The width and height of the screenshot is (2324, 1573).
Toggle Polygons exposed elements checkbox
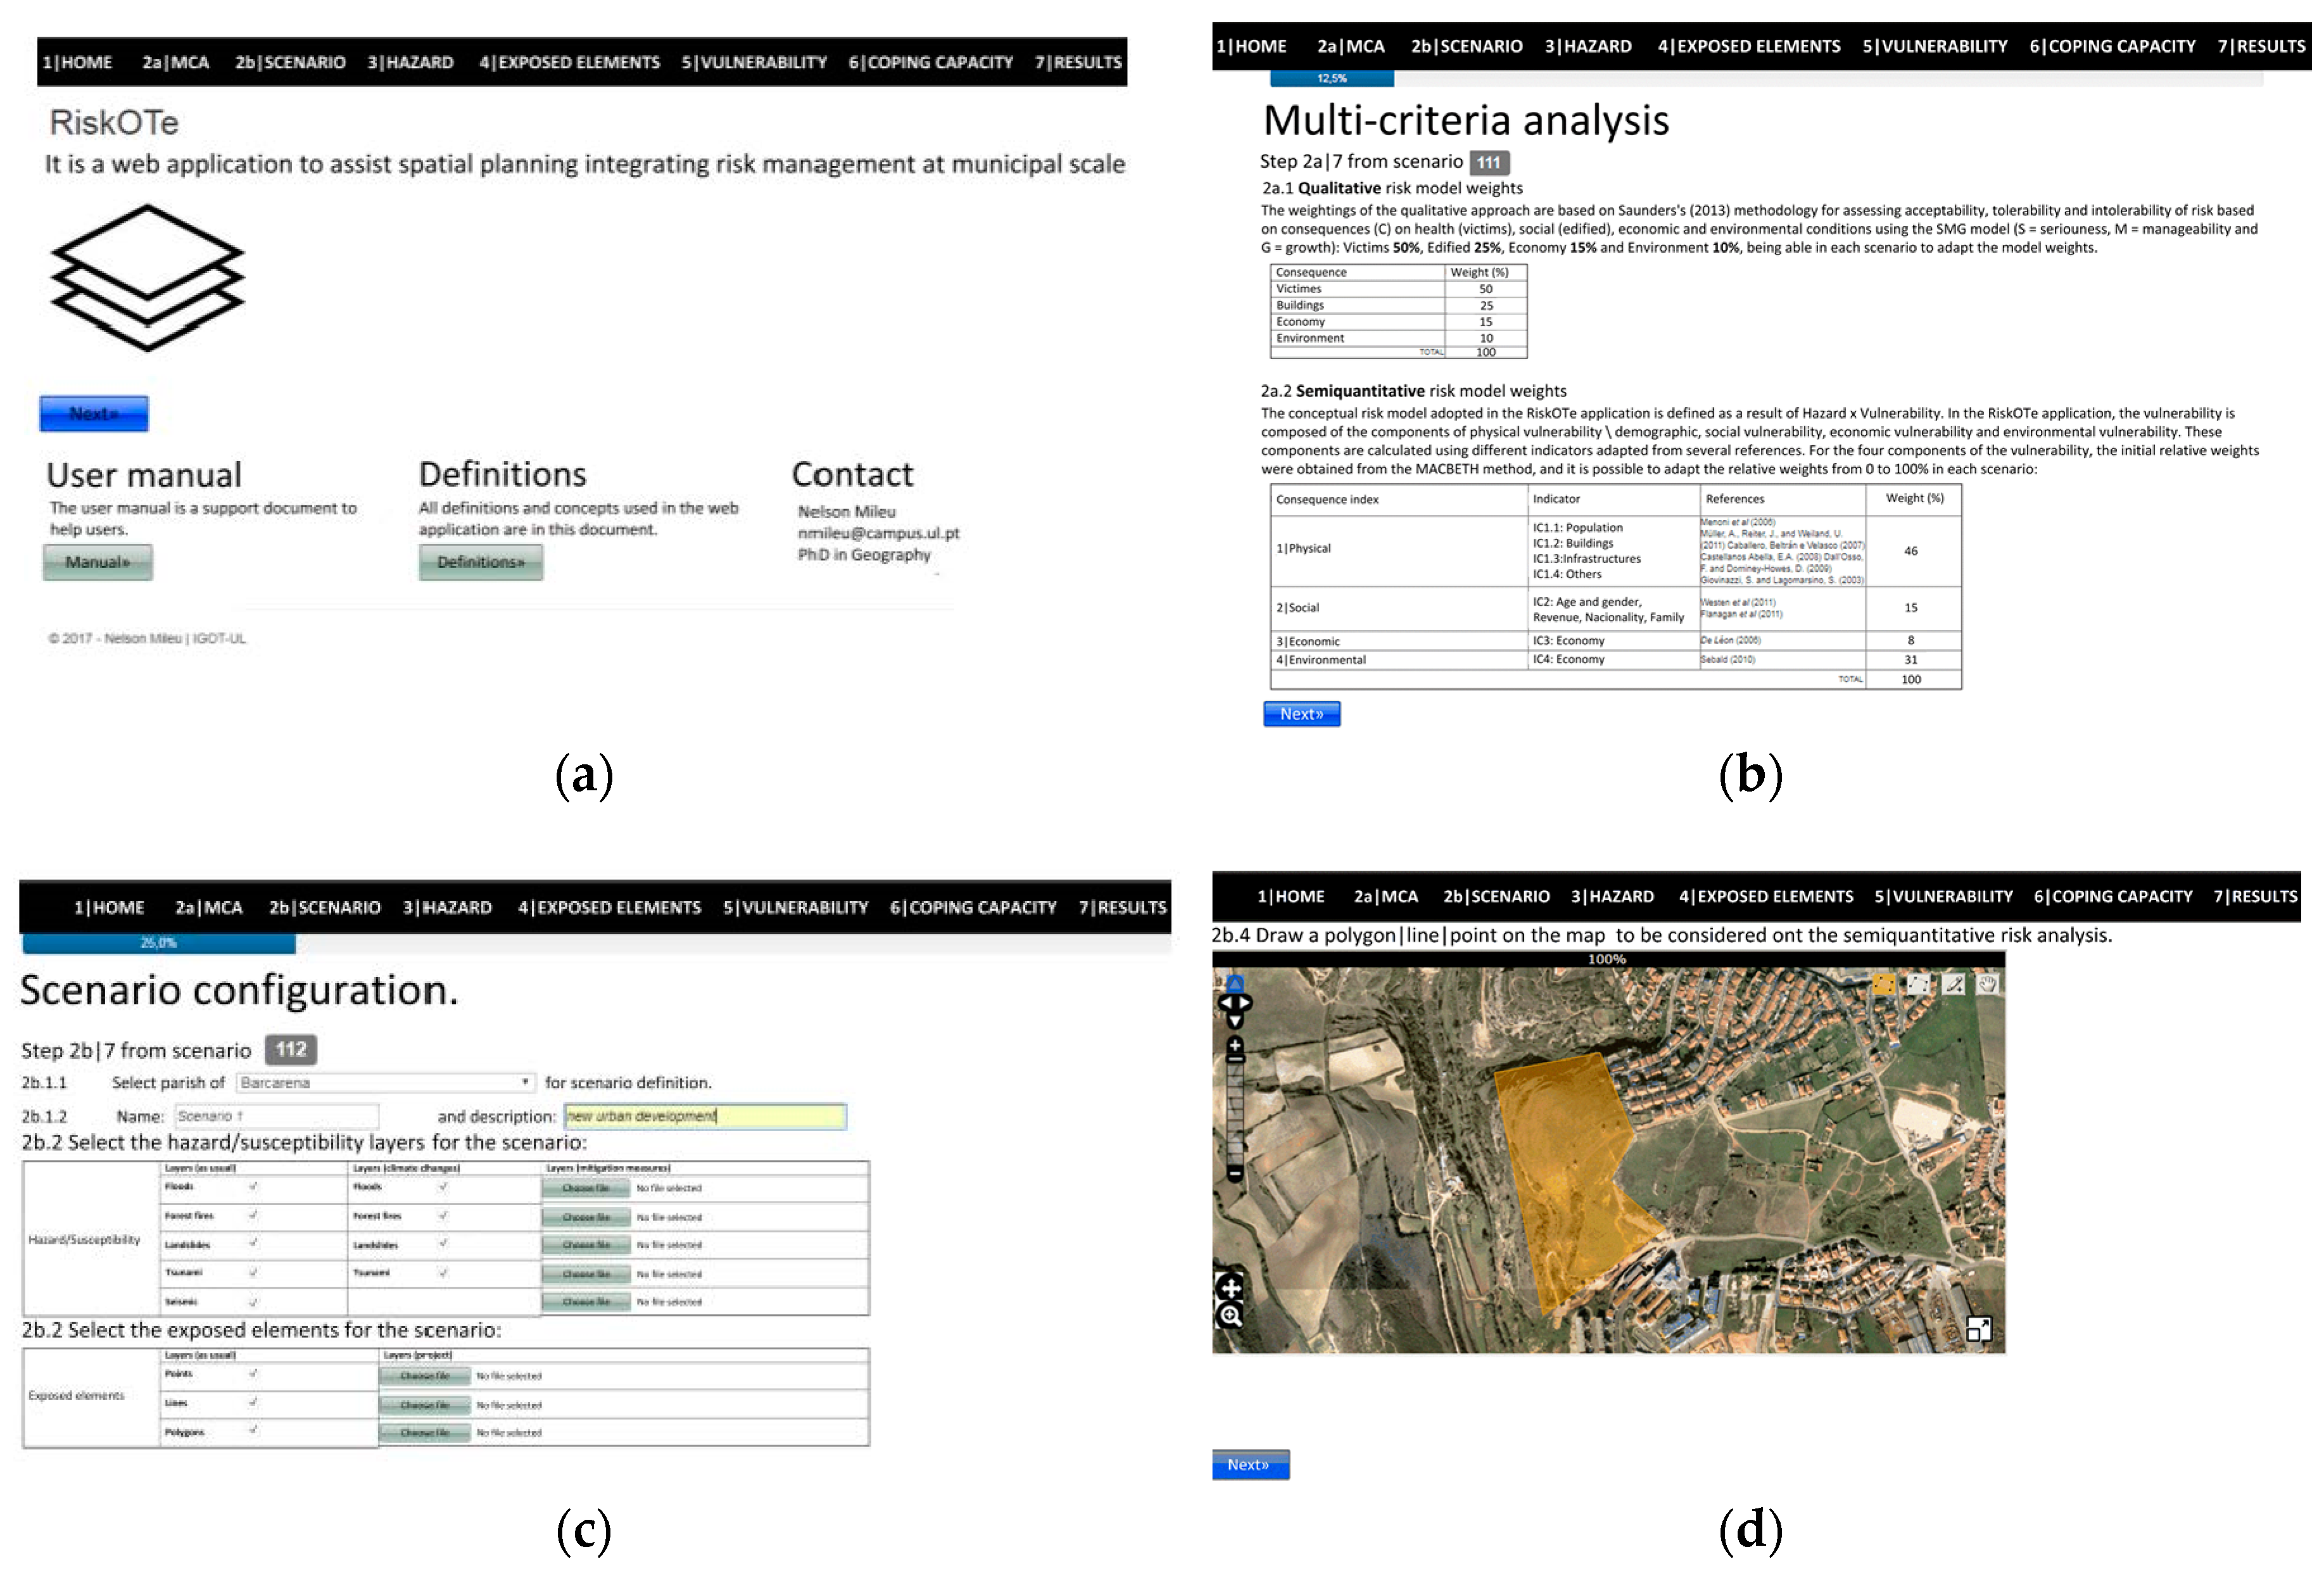pos(253,1431)
